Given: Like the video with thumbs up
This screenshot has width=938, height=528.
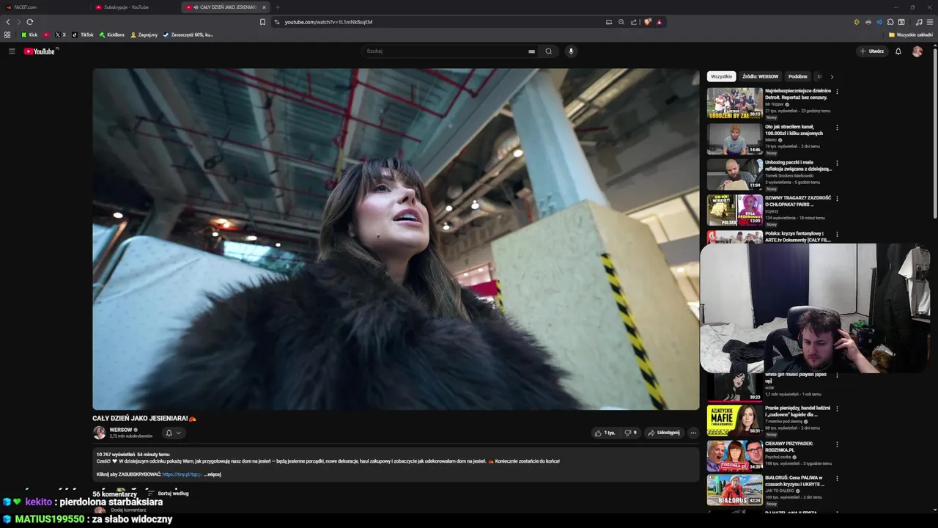Looking at the screenshot, I should pos(605,433).
